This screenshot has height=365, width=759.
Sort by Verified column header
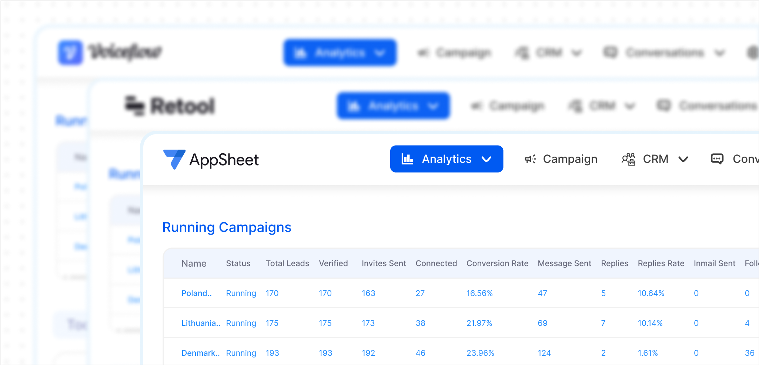click(x=333, y=263)
